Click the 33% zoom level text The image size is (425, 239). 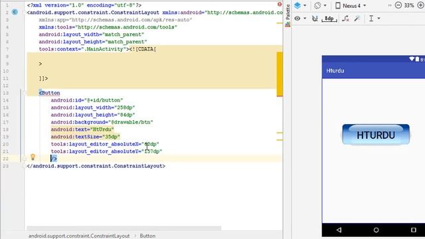coord(409,5)
